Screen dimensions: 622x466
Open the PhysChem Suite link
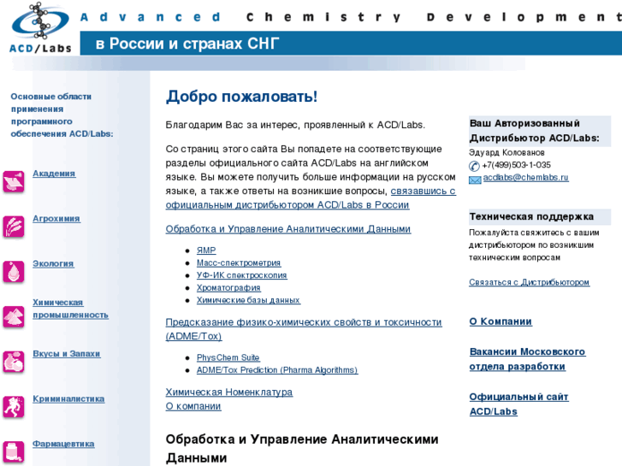pos(228,357)
